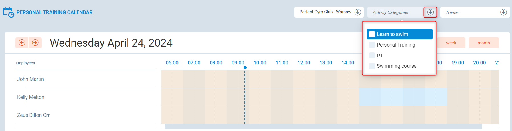Click the Personal Training Calendar icon
Screen dimensions: 512x131
(x=8, y=12)
